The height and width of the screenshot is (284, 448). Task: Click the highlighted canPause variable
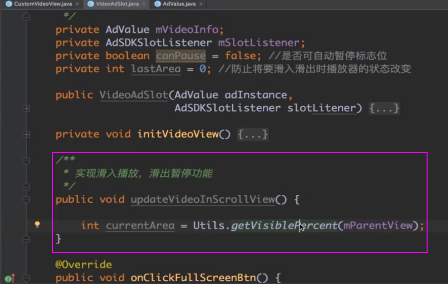click(x=181, y=56)
